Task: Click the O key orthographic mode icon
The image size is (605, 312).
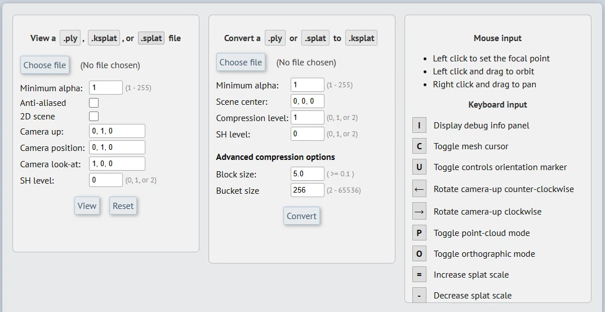Action: pos(419,254)
